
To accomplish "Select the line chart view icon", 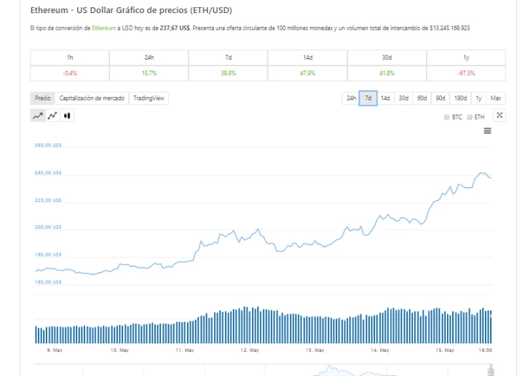I will point(38,115).
